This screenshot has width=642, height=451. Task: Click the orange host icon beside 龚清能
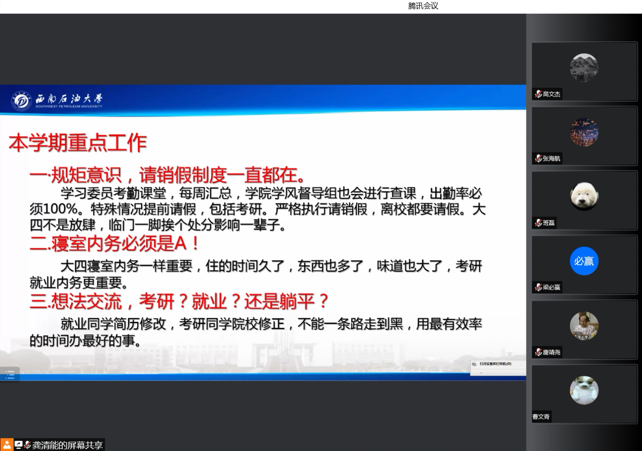pyautogui.click(x=7, y=444)
